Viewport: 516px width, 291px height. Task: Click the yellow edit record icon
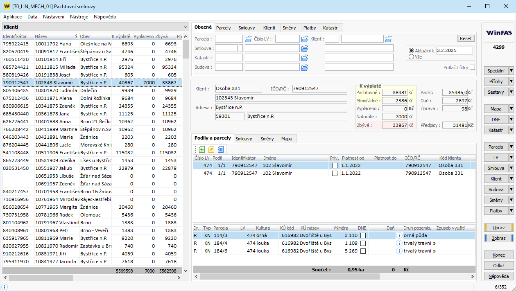tap(211, 149)
